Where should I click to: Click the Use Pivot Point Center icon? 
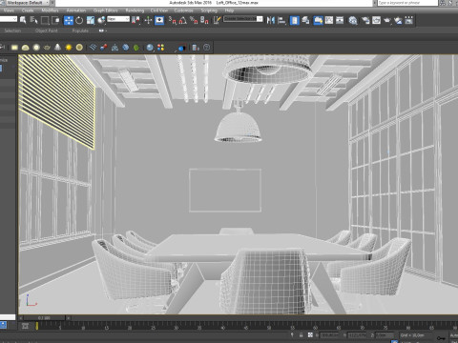click(x=135, y=21)
